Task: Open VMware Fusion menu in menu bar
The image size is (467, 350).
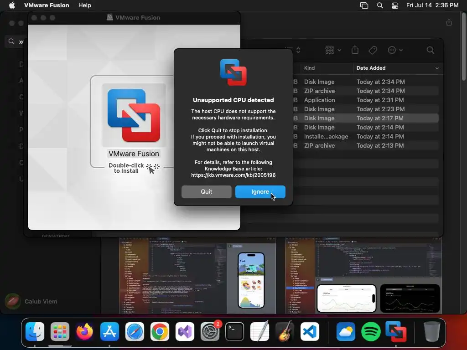Action: pyautogui.click(x=47, y=5)
